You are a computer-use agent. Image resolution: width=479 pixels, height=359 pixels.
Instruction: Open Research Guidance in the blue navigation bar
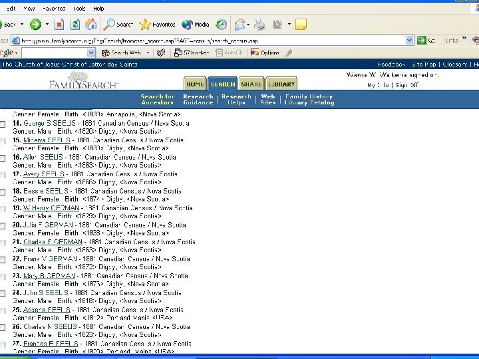198,100
